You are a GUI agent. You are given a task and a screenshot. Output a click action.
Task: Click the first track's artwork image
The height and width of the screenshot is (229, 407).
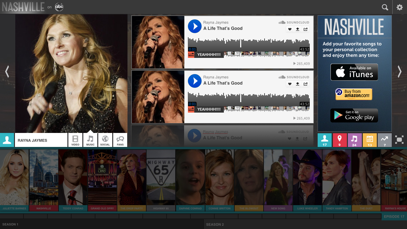[x=158, y=42]
